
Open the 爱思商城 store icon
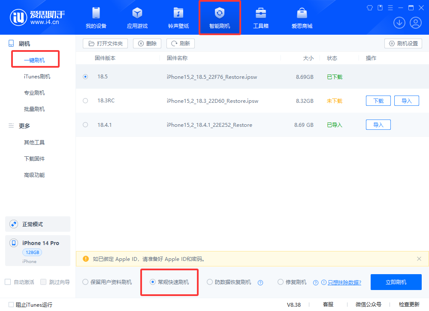click(x=302, y=18)
